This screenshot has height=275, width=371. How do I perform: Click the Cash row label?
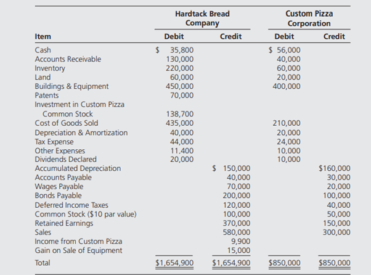43,51
